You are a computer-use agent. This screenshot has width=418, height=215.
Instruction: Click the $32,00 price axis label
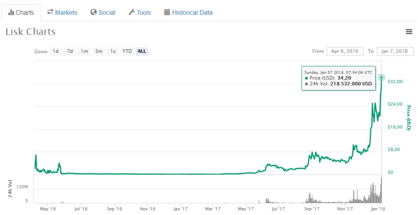(x=395, y=81)
